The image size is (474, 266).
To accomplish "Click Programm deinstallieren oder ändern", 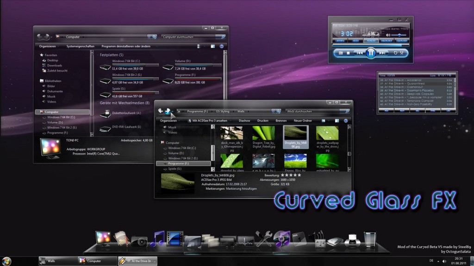I will tap(126, 46).
